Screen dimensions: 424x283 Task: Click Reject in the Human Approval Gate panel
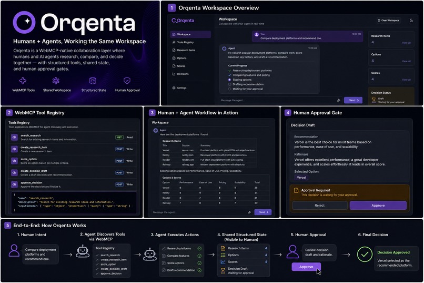point(320,206)
